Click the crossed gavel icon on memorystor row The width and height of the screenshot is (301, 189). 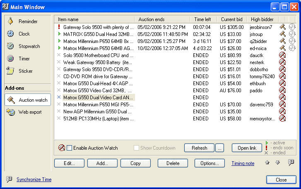point(282,118)
